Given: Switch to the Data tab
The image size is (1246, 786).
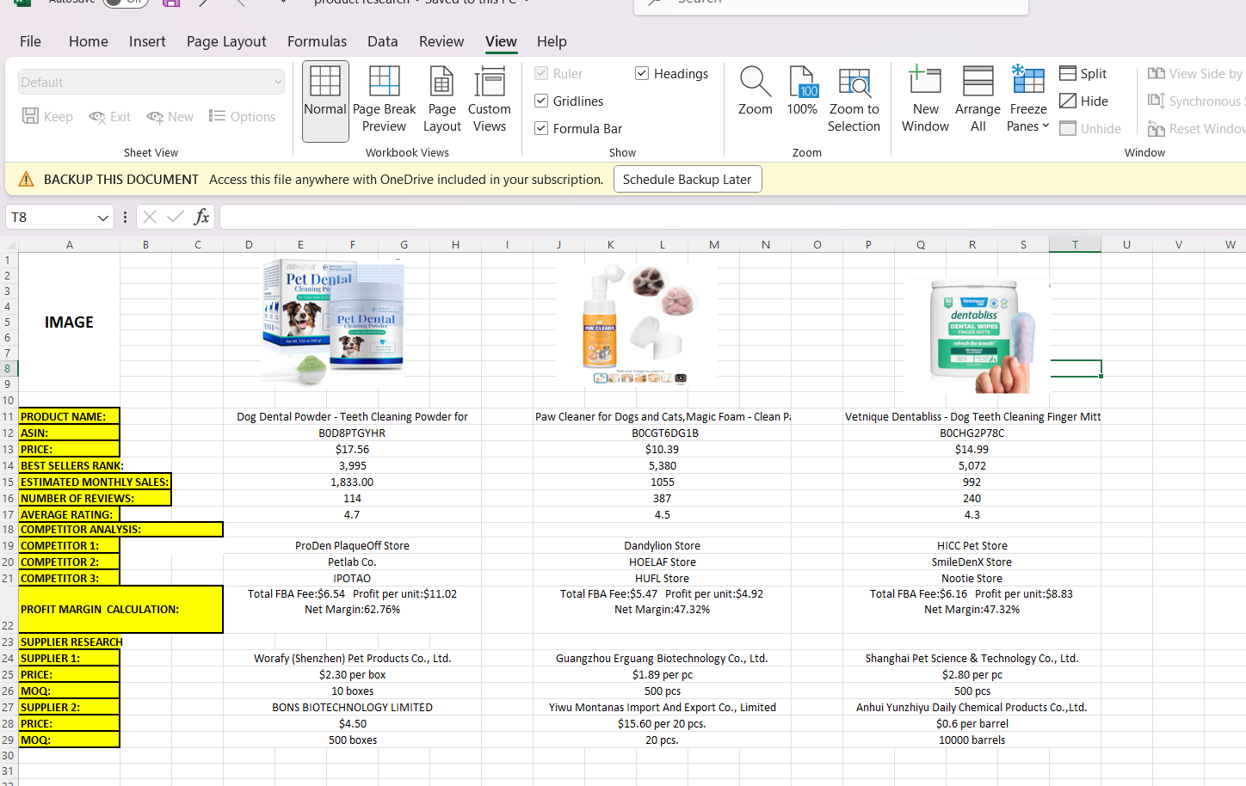Looking at the screenshot, I should 382,41.
